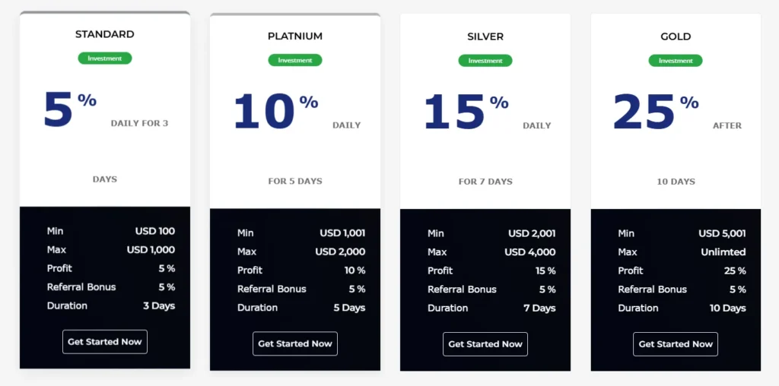Screen dimensions: 779x386
Task: Select the big 15% rate number
Action: click(465, 111)
